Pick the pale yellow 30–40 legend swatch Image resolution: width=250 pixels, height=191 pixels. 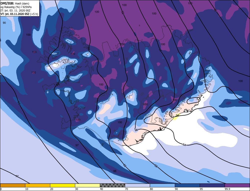pos(87,185)
